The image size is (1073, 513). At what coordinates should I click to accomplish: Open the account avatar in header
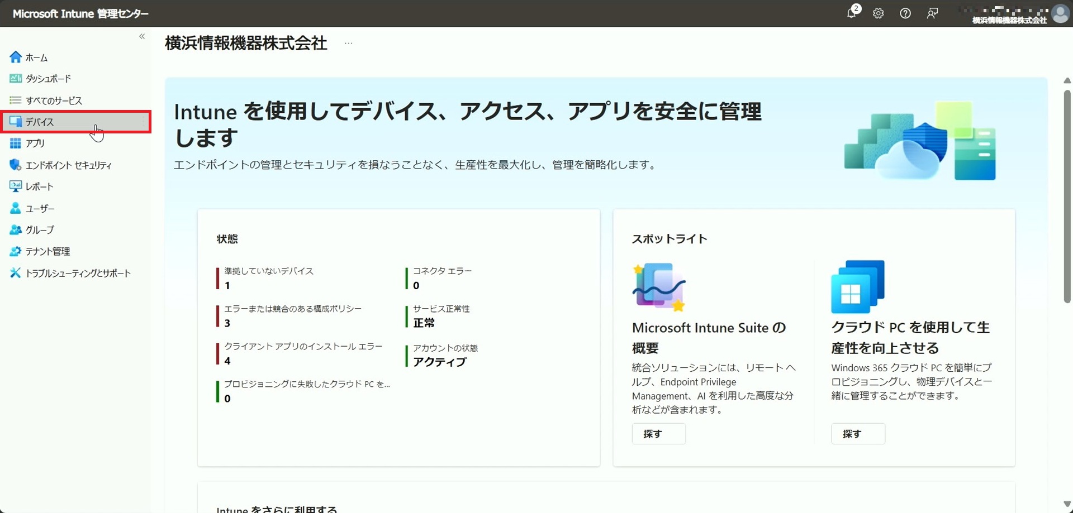pyautogui.click(x=1060, y=13)
